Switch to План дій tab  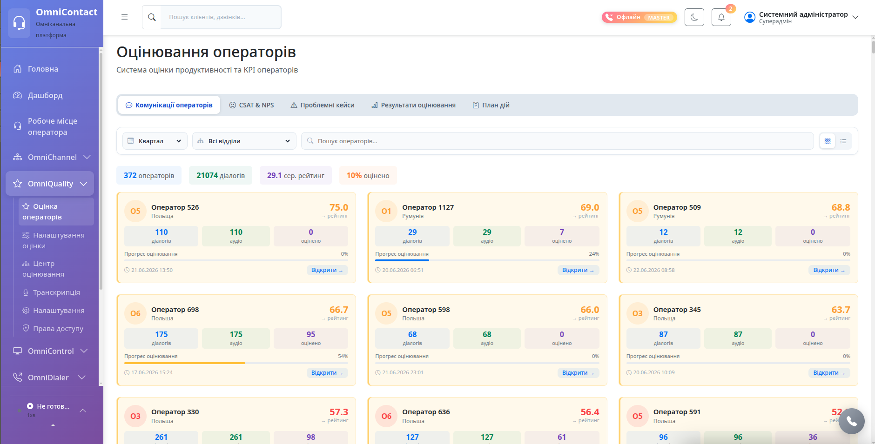pyautogui.click(x=491, y=105)
